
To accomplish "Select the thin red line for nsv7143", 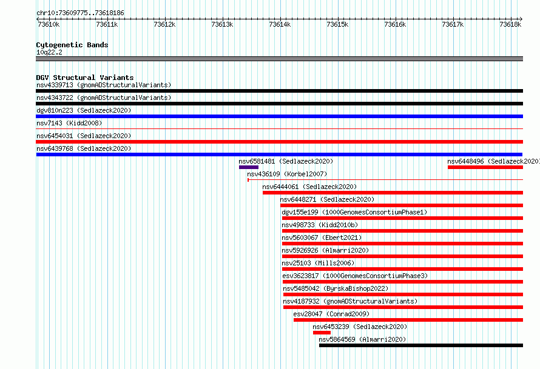I will coord(279,129).
